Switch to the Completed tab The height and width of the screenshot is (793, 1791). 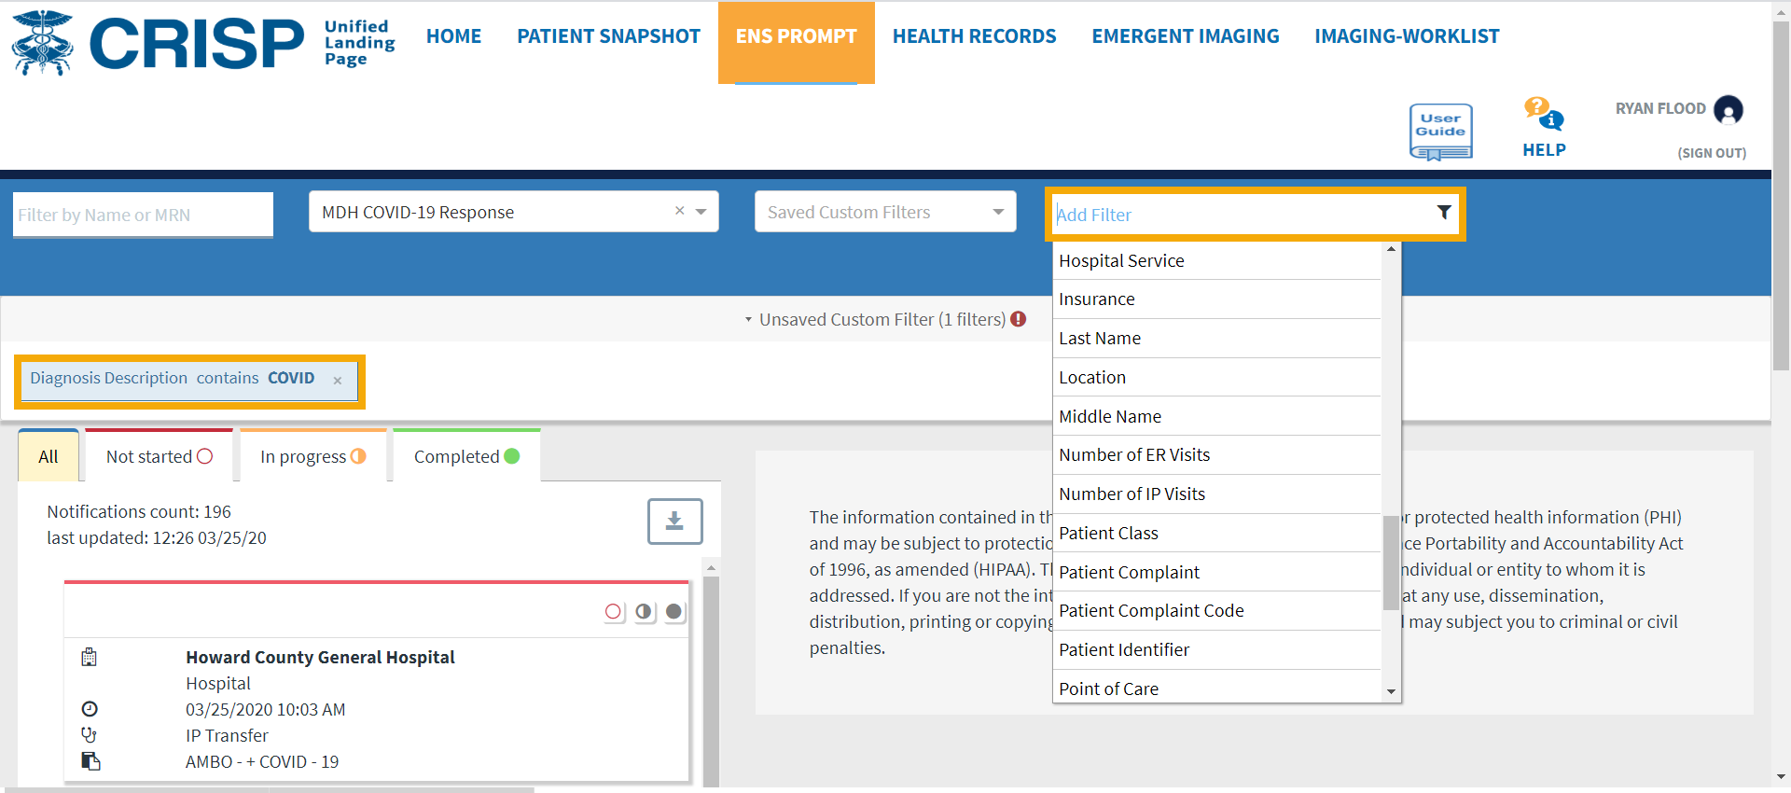pos(466,456)
